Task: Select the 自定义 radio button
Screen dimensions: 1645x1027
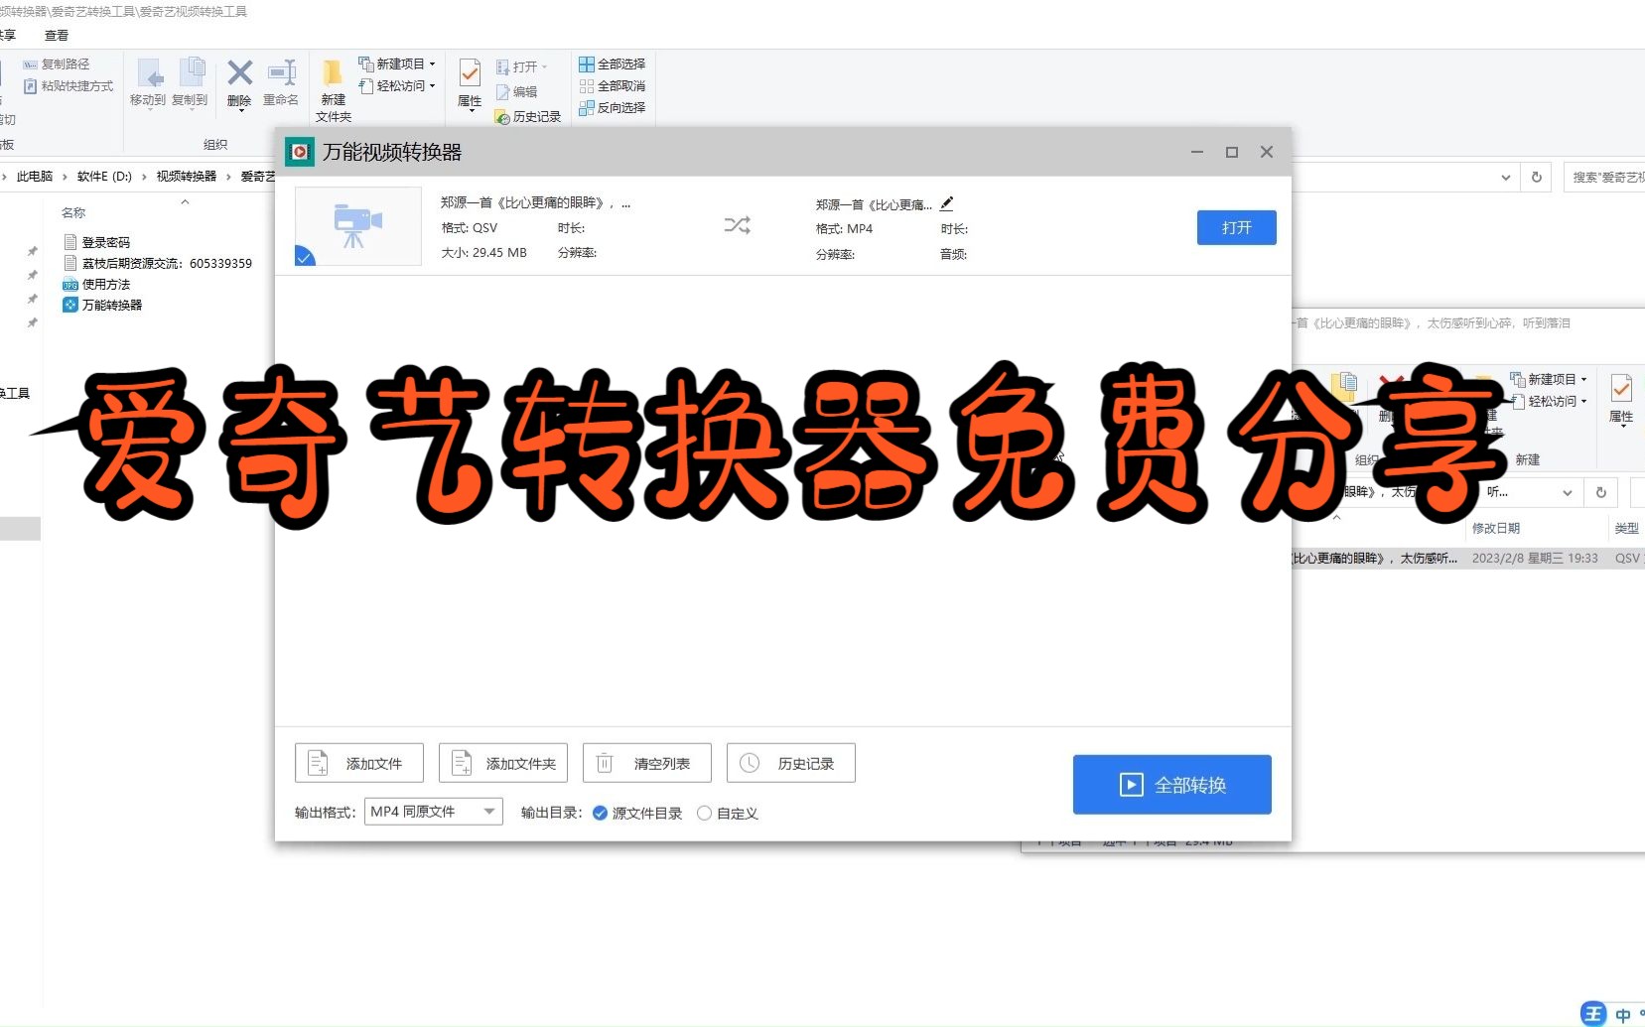Action: click(x=704, y=813)
